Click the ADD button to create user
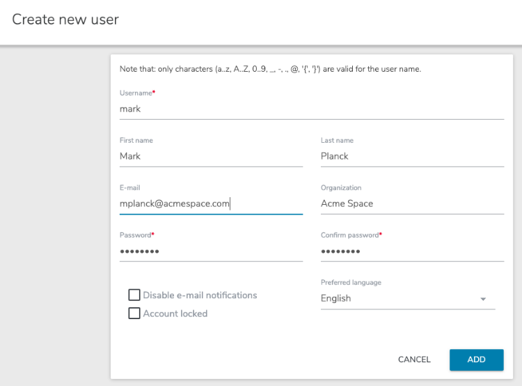This screenshot has height=386, width=522. [476, 360]
